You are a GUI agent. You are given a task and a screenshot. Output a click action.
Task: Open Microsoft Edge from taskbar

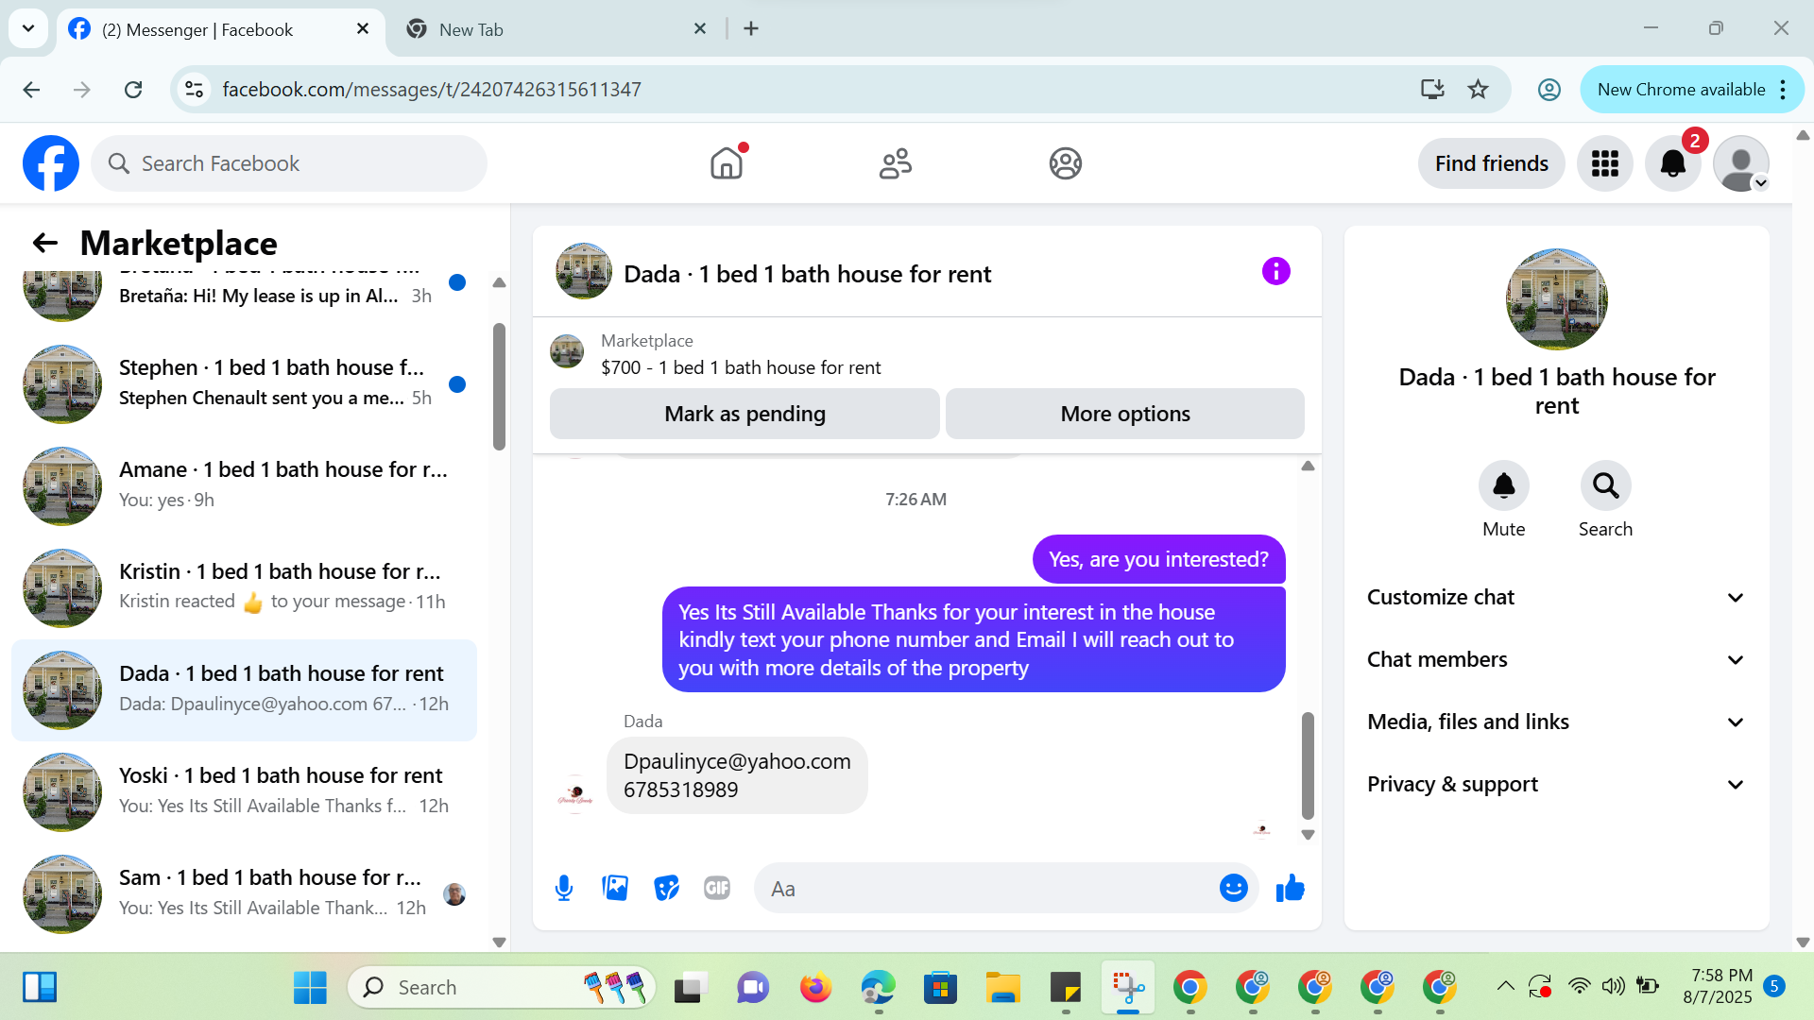tap(878, 988)
